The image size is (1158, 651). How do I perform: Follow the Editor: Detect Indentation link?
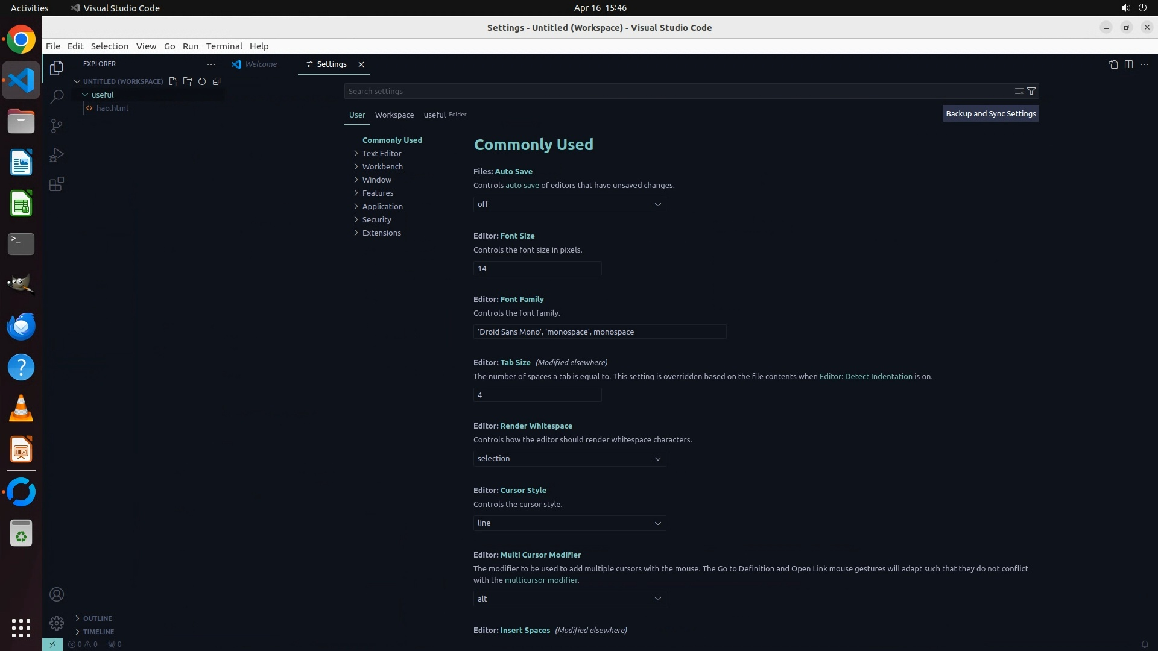(x=865, y=376)
